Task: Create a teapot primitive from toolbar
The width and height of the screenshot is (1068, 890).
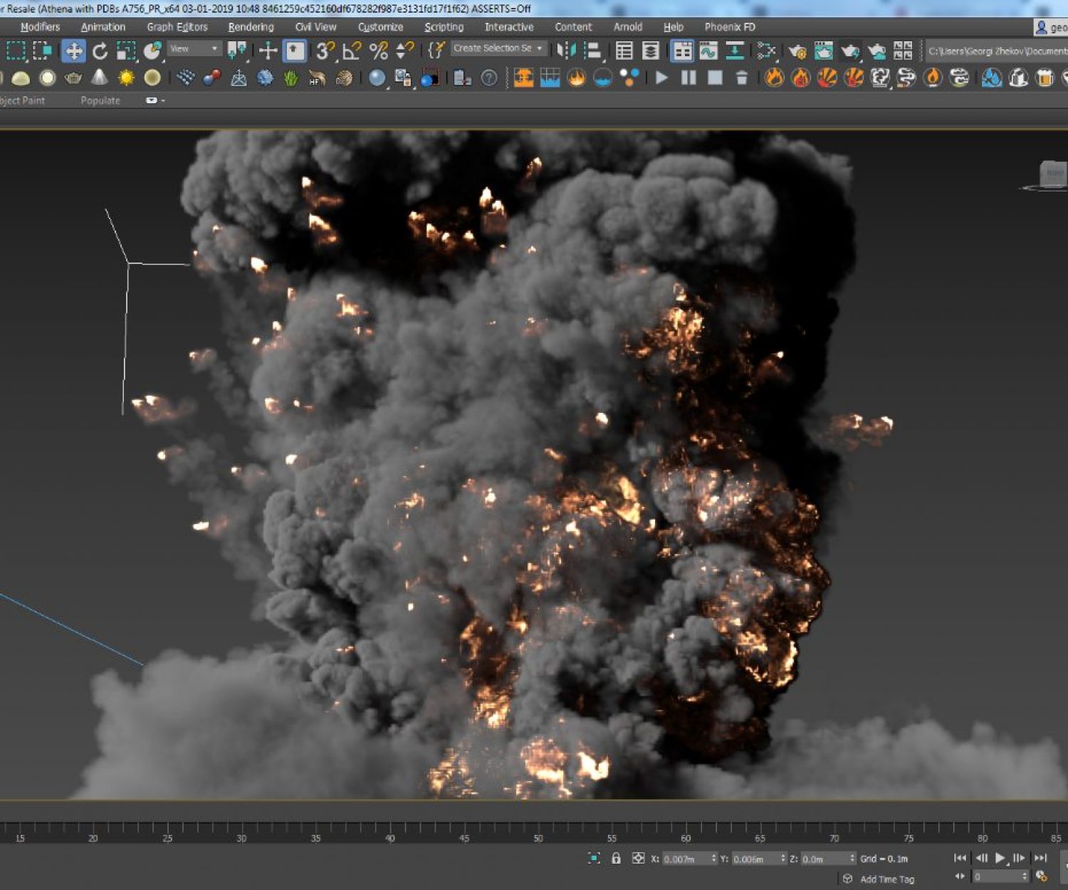Action: pyautogui.click(x=73, y=78)
